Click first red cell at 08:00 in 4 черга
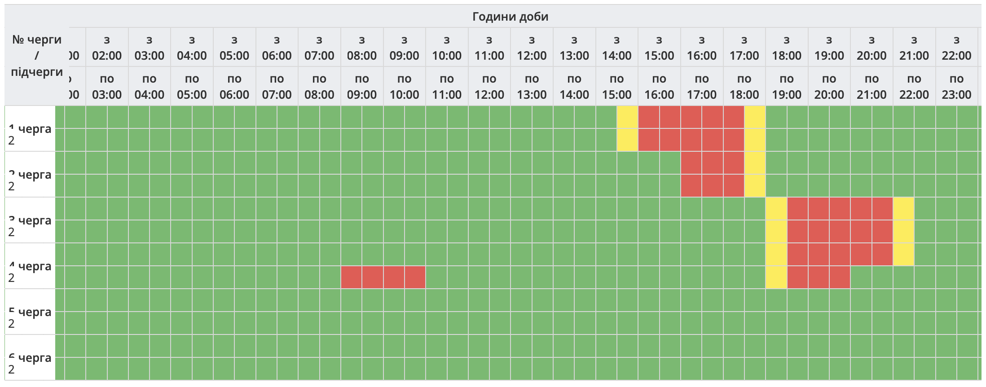 (x=351, y=277)
